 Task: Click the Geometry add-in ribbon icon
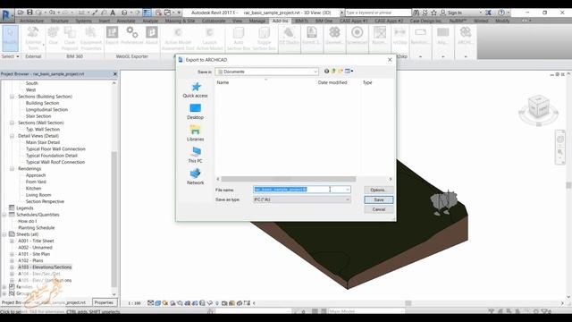[x=334, y=36]
